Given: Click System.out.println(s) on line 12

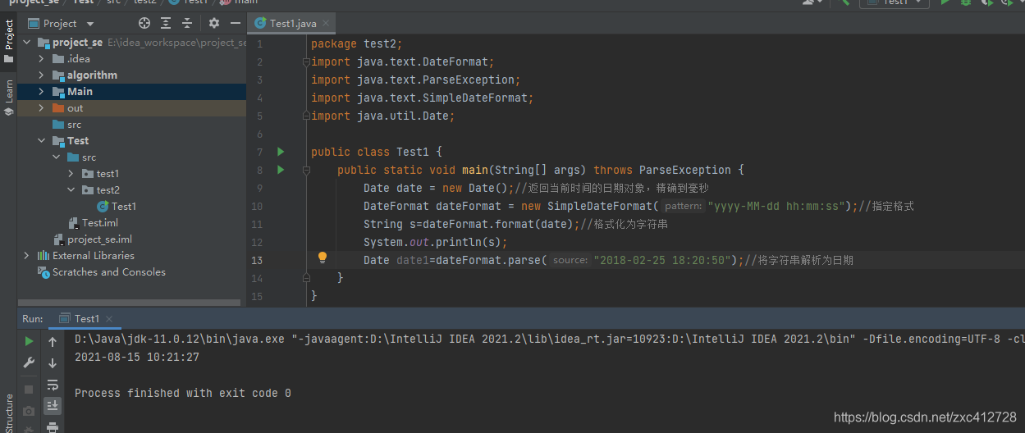Looking at the screenshot, I should click(436, 243).
